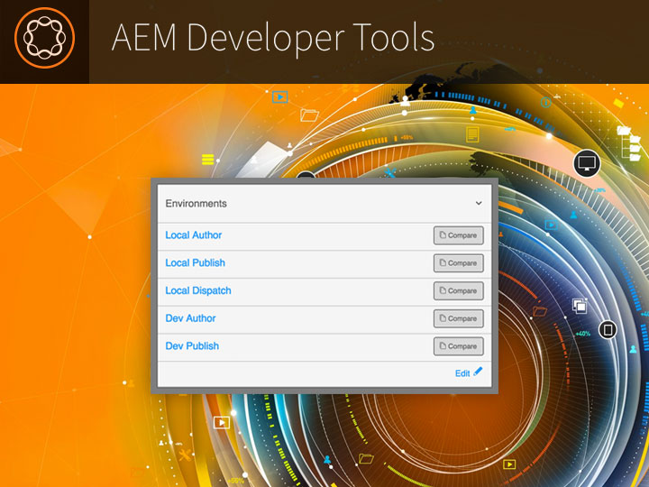Click Compare button for Local Publish
Screen dimensions: 649x487
pos(458,263)
